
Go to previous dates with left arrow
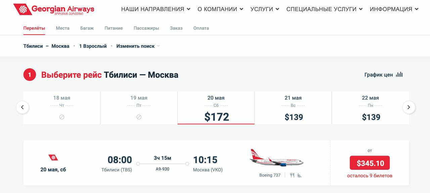(23, 108)
